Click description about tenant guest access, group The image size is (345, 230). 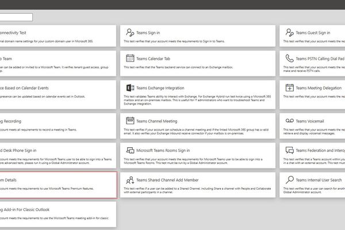pos(54,69)
